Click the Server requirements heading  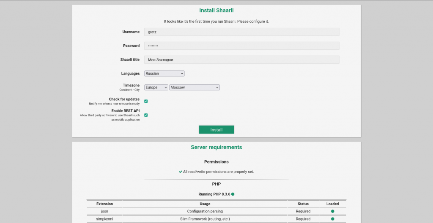[x=216, y=147]
